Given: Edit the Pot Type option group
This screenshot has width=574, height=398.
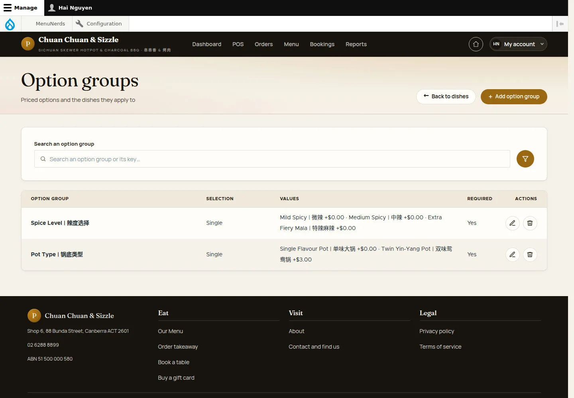Looking at the screenshot, I should point(512,254).
